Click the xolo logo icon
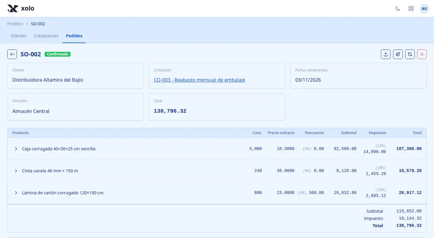This screenshot has width=434, height=238. 13,8
